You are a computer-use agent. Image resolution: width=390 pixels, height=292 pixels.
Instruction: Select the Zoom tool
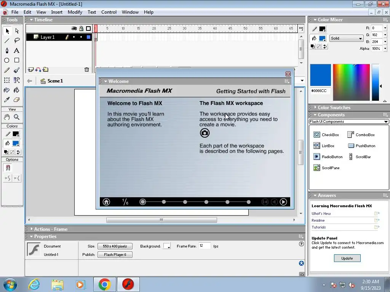point(17,117)
